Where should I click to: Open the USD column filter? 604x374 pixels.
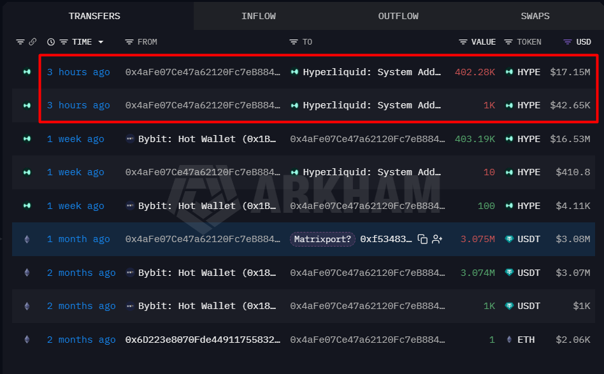pyautogui.click(x=568, y=41)
